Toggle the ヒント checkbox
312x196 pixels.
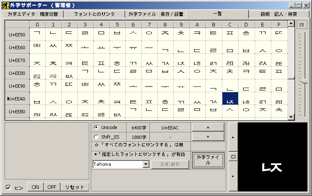(x=8, y=187)
